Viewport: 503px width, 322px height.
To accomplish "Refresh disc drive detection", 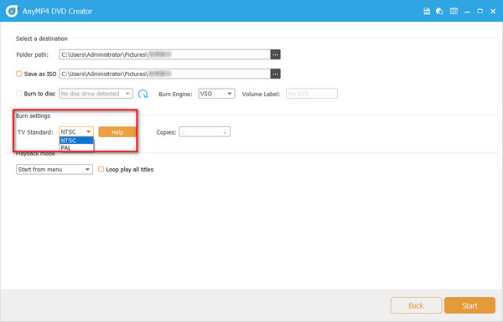I will click(143, 94).
